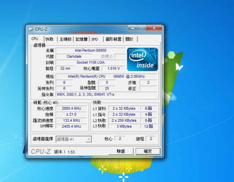Select the CPU tab

pos(35,39)
